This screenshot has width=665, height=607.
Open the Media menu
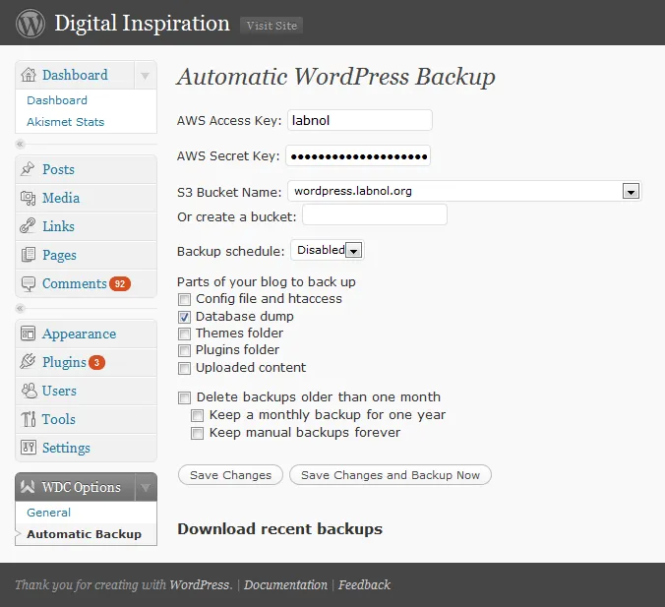click(x=61, y=198)
